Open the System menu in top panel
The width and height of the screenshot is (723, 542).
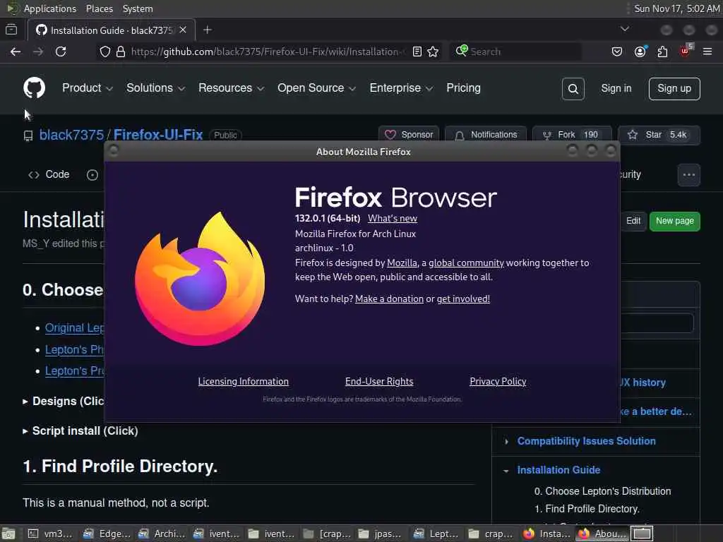click(x=138, y=8)
